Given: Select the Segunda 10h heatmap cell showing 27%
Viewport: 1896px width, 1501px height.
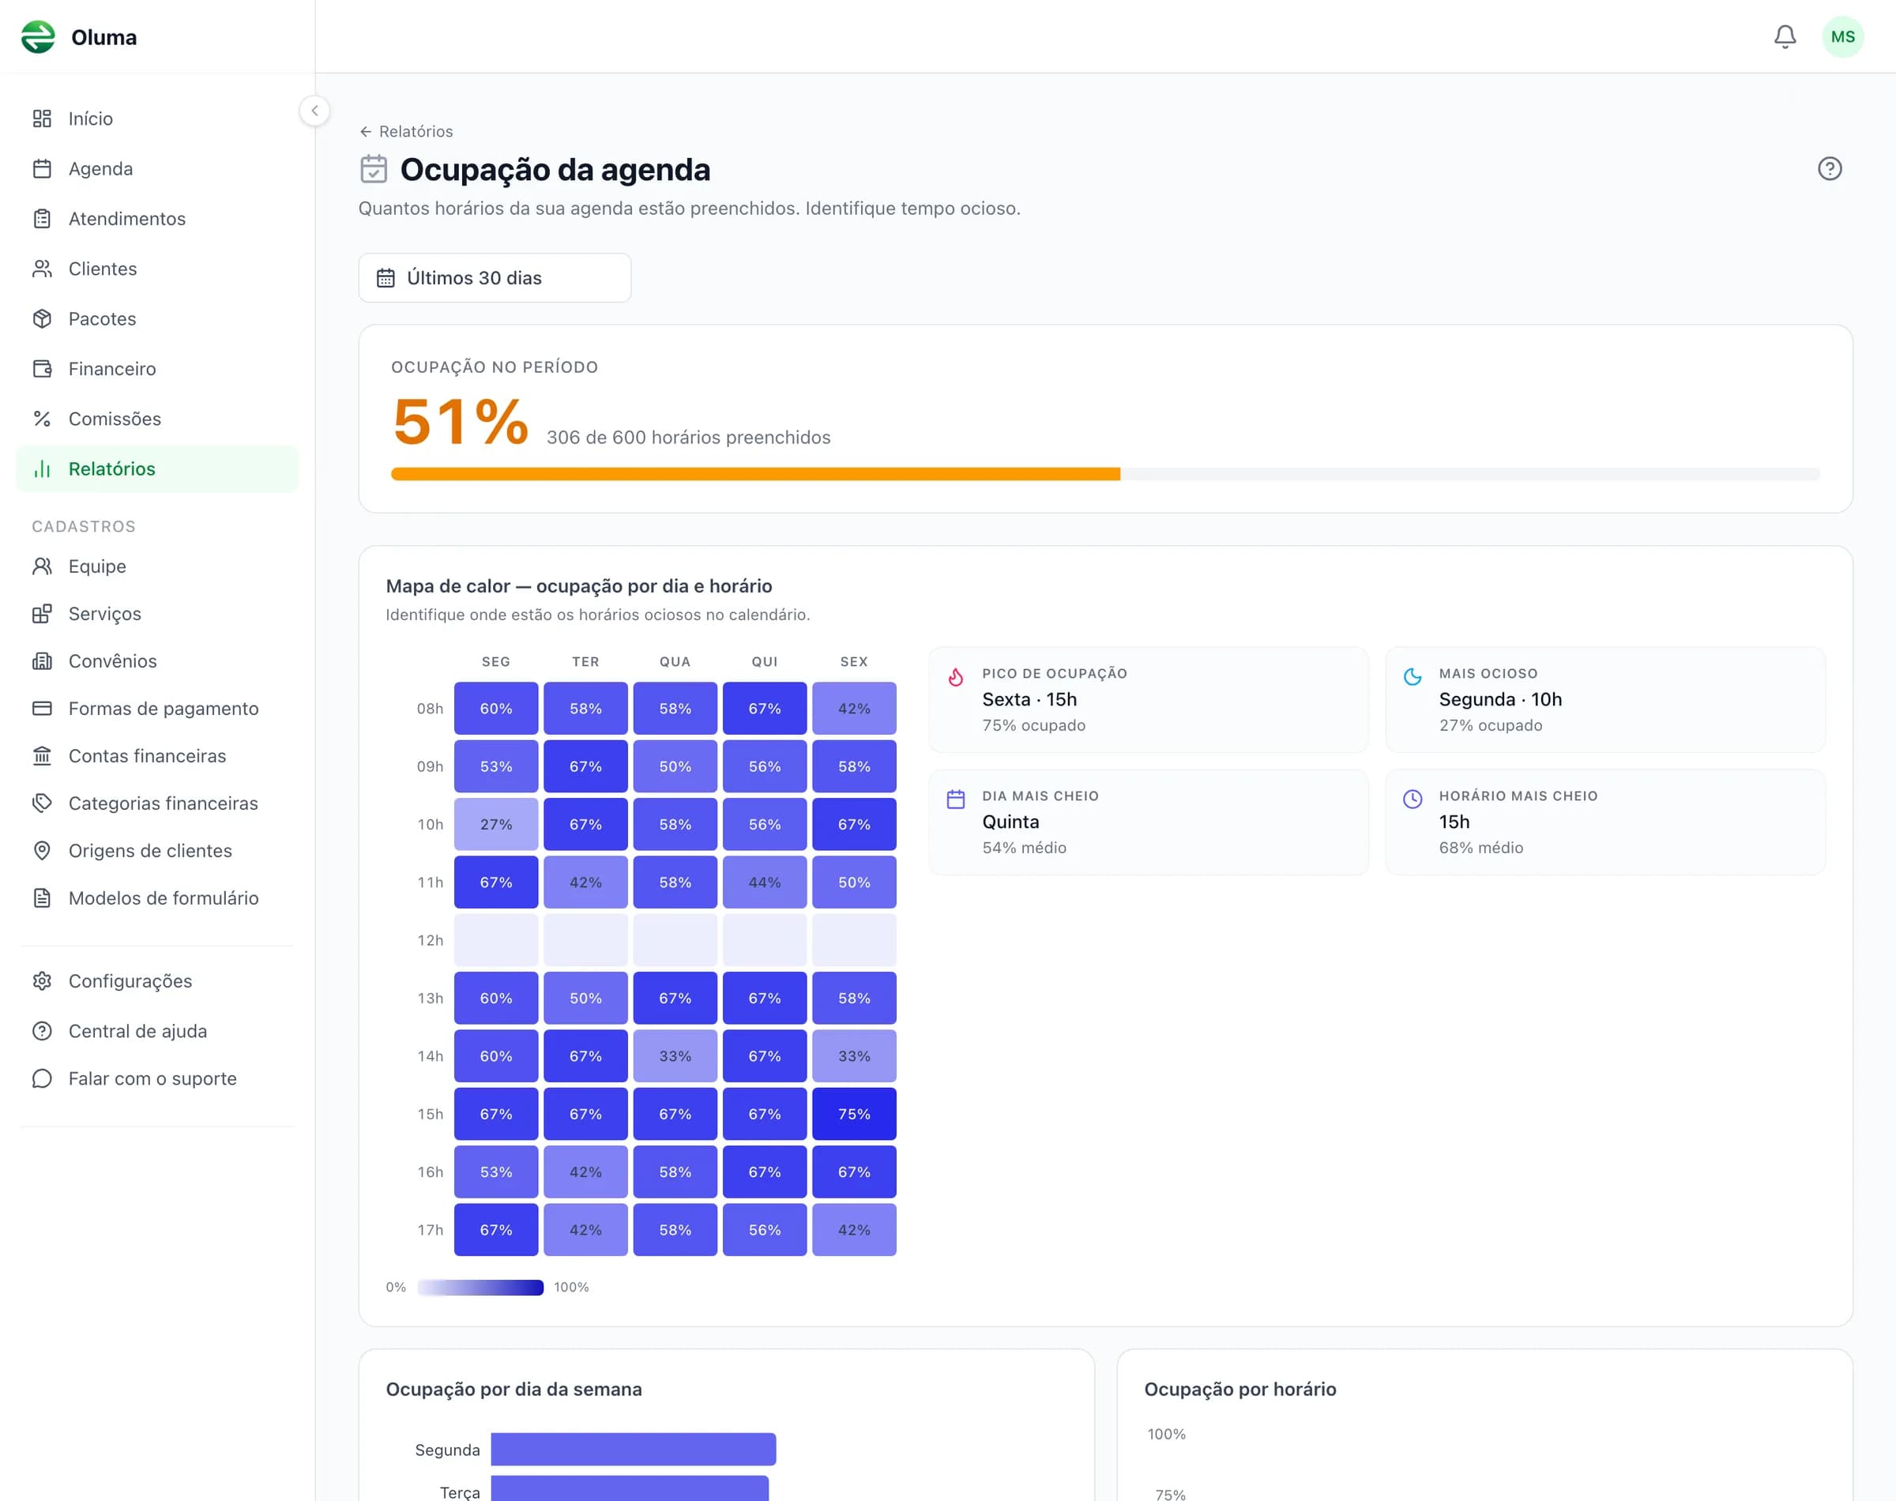Looking at the screenshot, I should coord(495,824).
